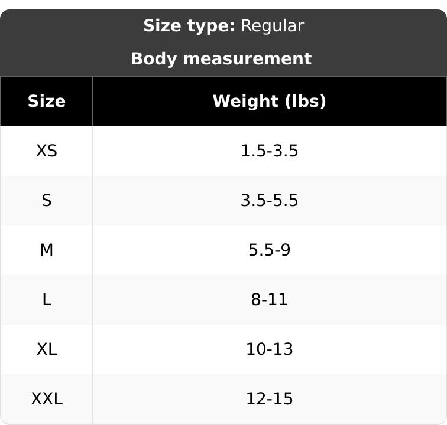447x425 pixels.
Task: Click the 3.5-5.5 weight value
Action: click(270, 201)
